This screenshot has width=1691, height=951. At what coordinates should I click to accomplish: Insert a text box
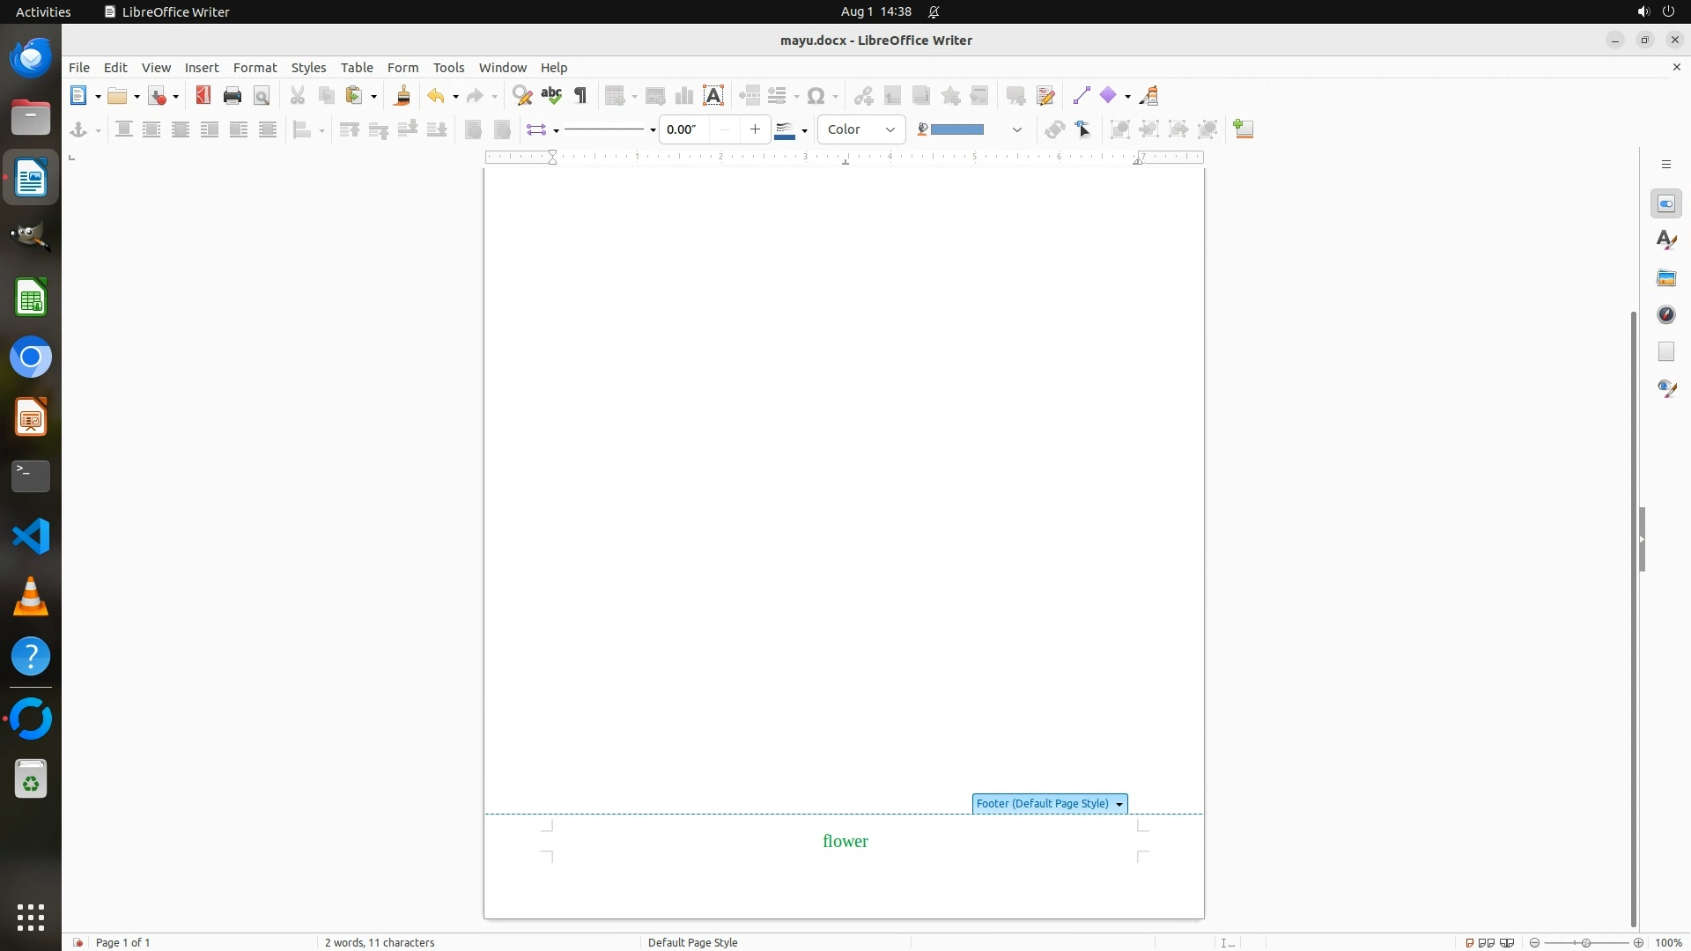(713, 96)
